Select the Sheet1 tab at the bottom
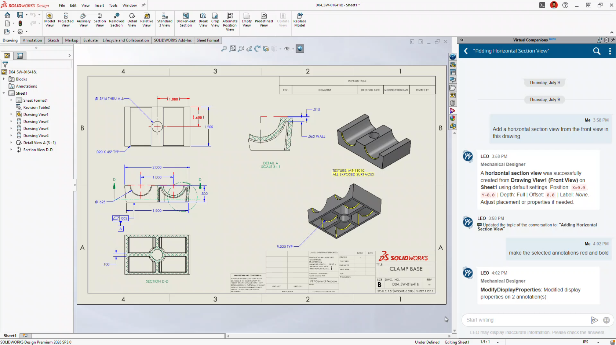The image size is (616, 345). pyautogui.click(x=10, y=336)
